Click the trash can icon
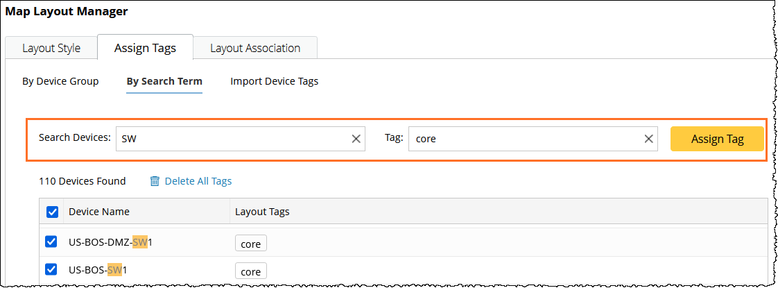The image size is (778, 288). (x=155, y=181)
